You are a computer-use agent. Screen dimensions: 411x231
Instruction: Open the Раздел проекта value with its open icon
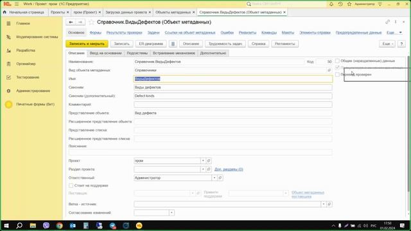pos(209,169)
